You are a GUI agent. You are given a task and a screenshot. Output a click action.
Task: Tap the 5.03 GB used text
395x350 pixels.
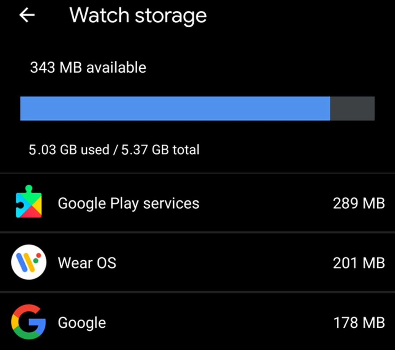click(69, 149)
